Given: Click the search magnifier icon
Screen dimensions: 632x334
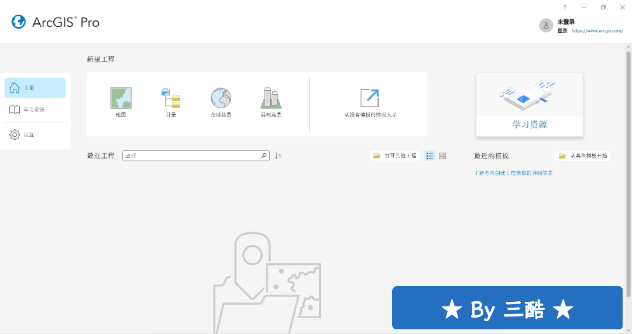Looking at the screenshot, I should (264, 156).
